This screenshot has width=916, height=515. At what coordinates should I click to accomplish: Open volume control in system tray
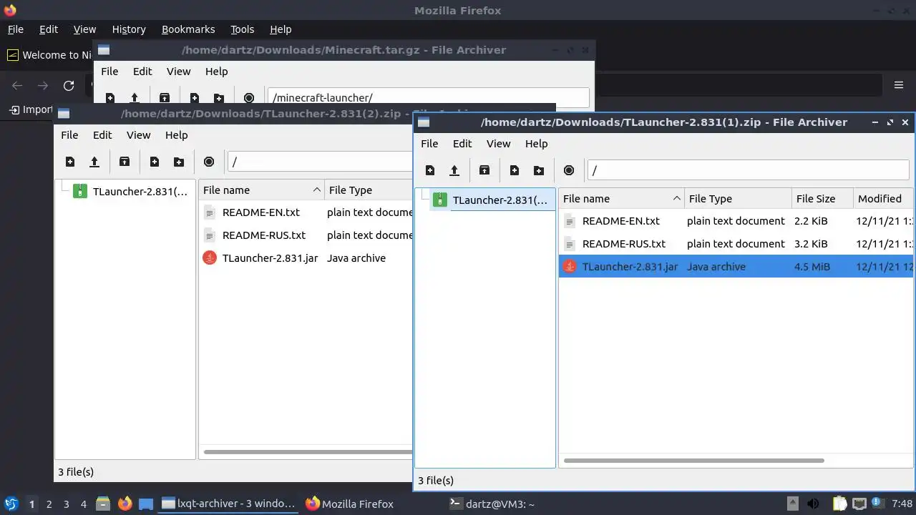click(x=813, y=504)
